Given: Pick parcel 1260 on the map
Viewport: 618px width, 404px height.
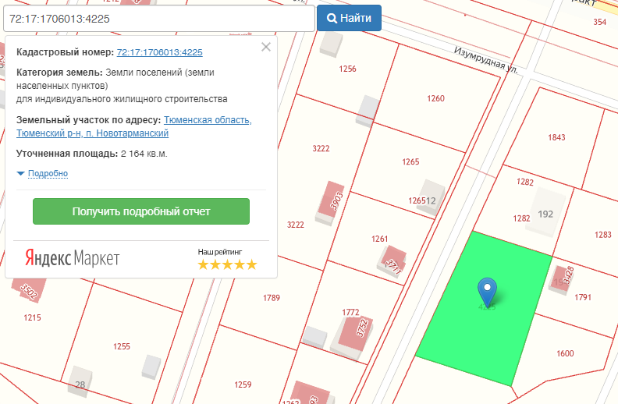Looking at the screenshot, I should 435,98.
